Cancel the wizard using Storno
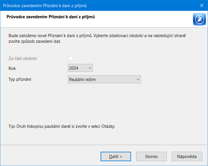This screenshot has height=166, width=208. pyautogui.click(x=151, y=156)
